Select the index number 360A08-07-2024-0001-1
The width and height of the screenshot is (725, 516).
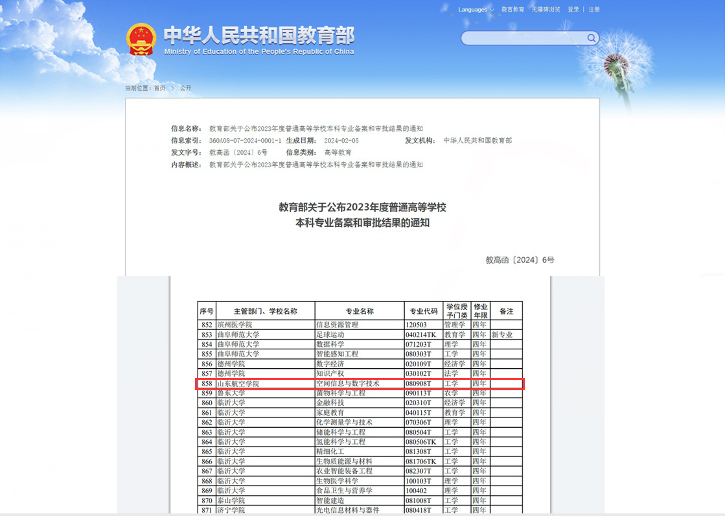(245, 140)
